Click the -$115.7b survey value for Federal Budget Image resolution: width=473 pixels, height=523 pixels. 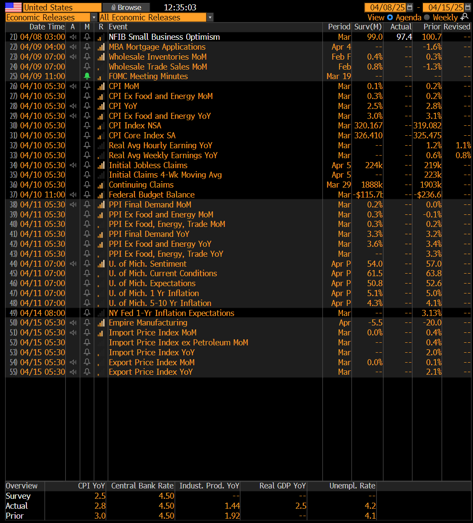(x=368, y=195)
